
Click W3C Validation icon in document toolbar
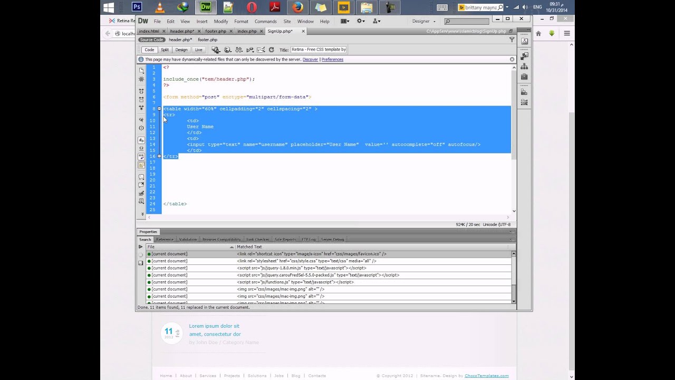[250, 50]
